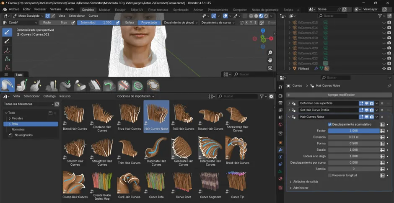Select the first hair brush asset in shelf
The image size is (394, 203).
click(7, 85)
